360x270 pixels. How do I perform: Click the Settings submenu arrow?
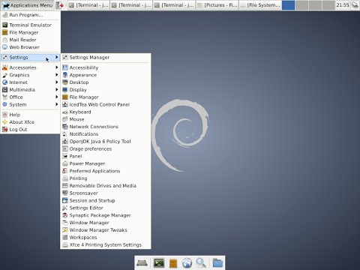tap(57, 57)
